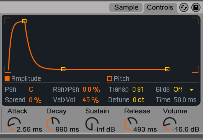Select the envelope attack peak breakpoint
The height and width of the screenshot is (140, 203).
point(24,21)
